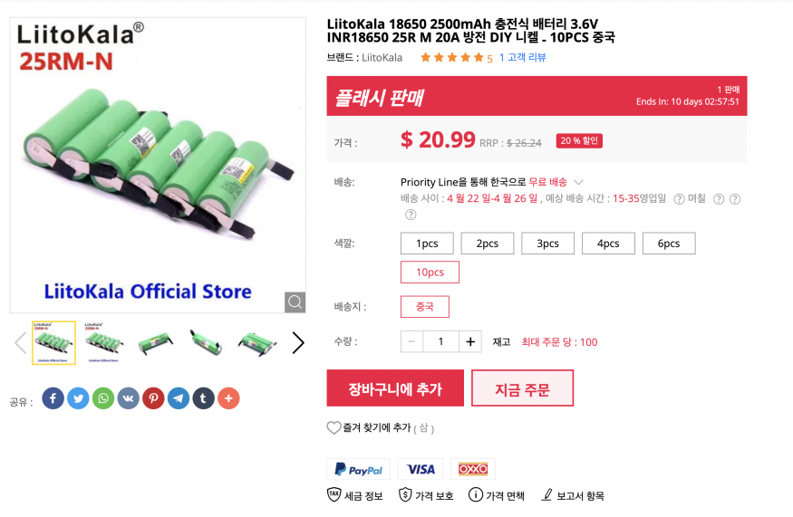
Task: Share on Pinterest icon
Action: (153, 398)
